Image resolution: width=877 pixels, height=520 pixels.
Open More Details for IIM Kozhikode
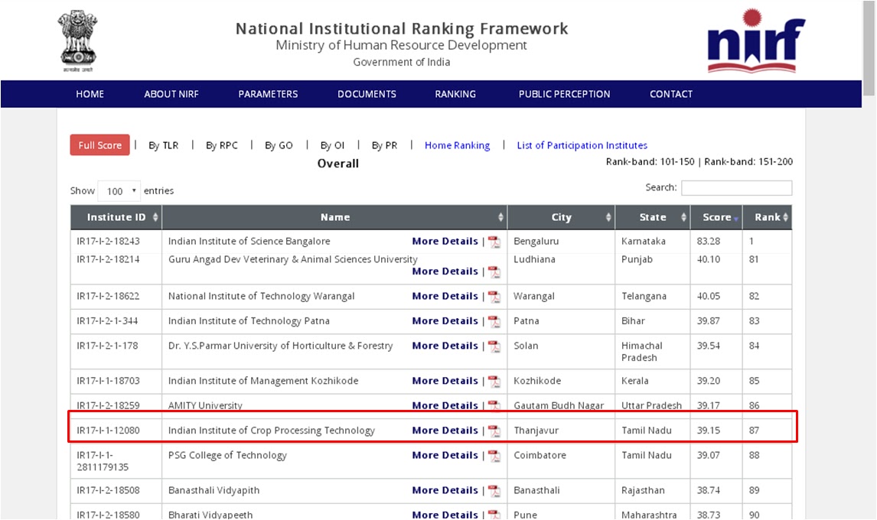(445, 381)
